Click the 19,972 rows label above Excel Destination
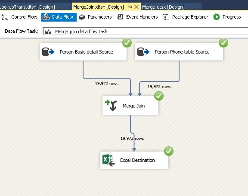Image resolution: width=248 pixels, height=196 pixels. click(132, 138)
